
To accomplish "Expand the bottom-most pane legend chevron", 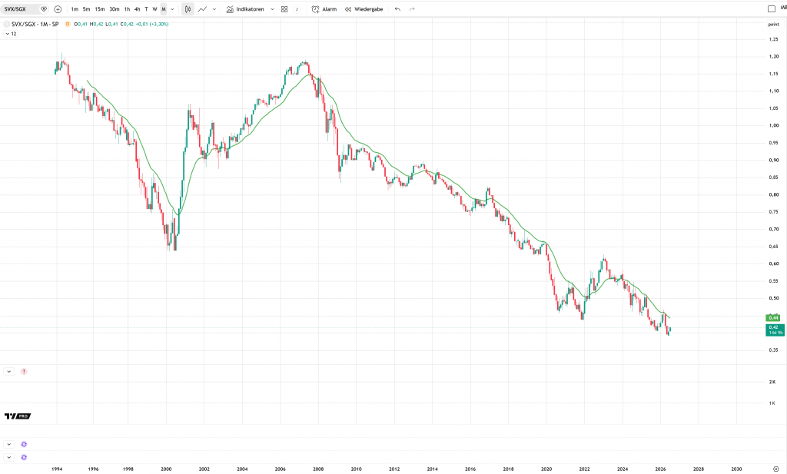I will (x=9, y=457).
